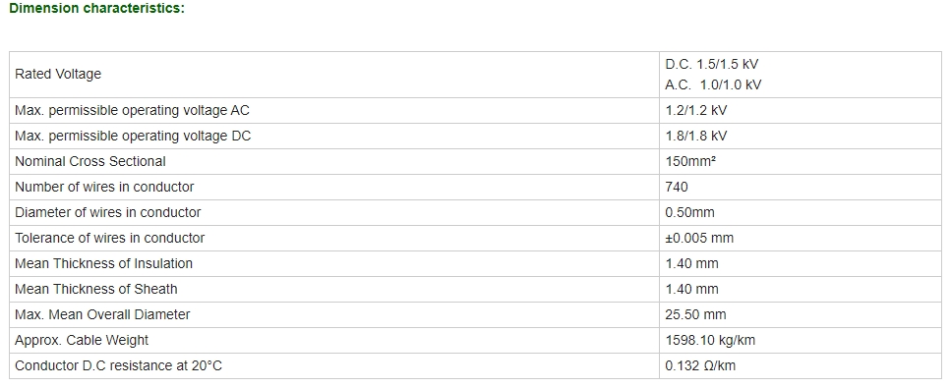The width and height of the screenshot is (951, 388).
Task: Click the 740 wires value
Action: [x=677, y=188]
